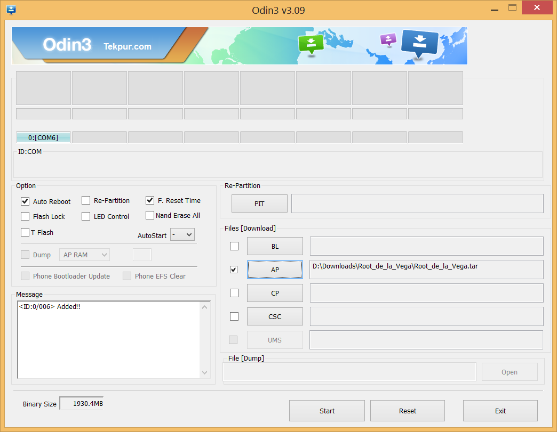Click the Message log scrollbar down arrow
The width and height of the screenshot is (557, 432).
(204, 373)
